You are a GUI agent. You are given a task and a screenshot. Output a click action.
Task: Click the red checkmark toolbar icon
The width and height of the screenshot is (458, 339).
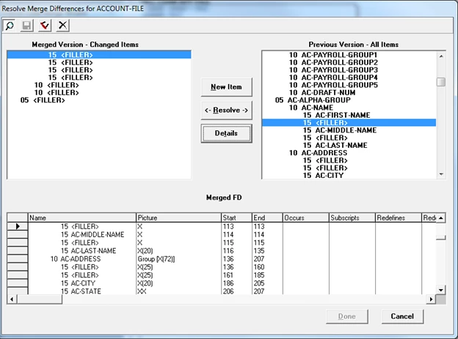click(45, 26)
